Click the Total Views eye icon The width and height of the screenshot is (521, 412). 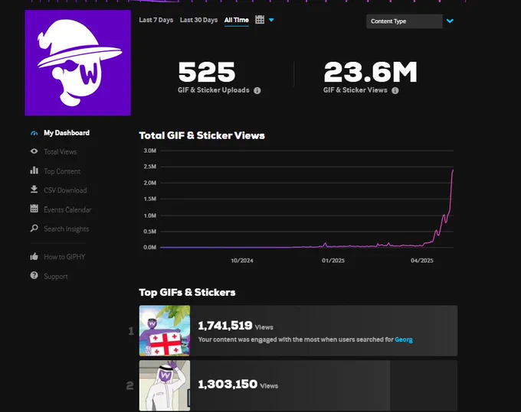click(34, 151)
